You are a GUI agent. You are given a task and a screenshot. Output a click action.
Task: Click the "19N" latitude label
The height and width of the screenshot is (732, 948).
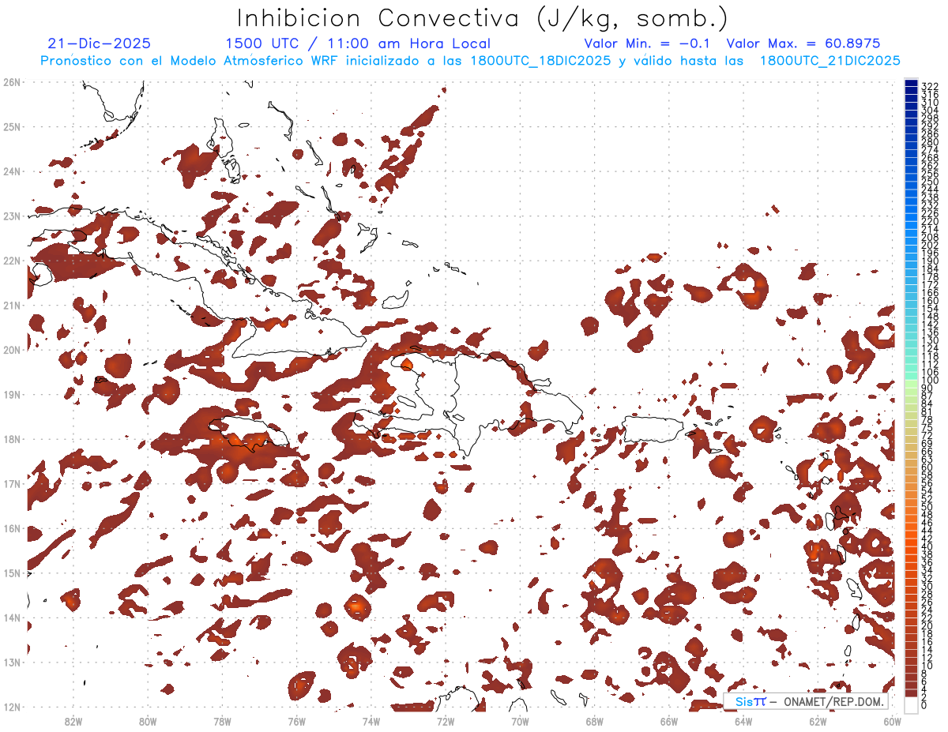(x=12, y=394)
